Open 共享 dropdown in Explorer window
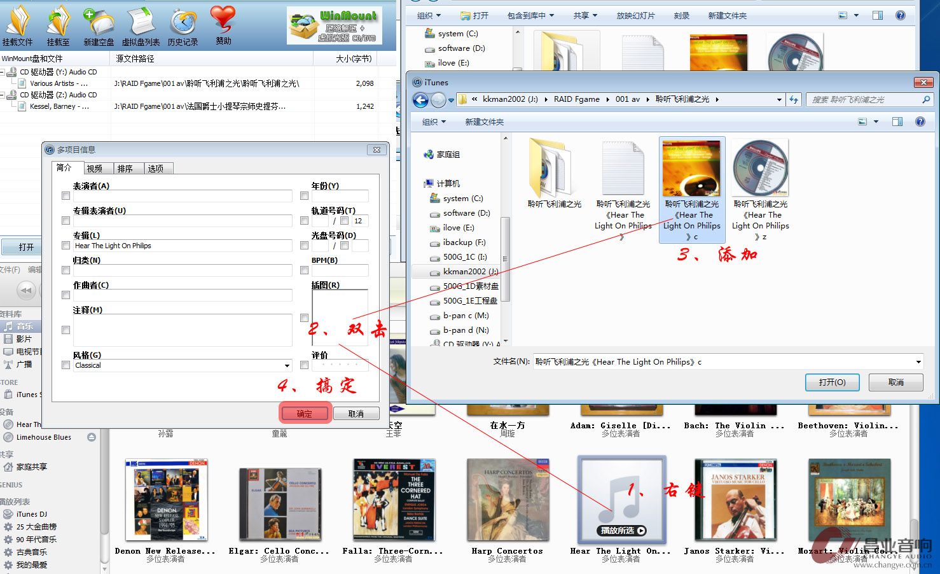Screen dimensions: 940x574 586,15
